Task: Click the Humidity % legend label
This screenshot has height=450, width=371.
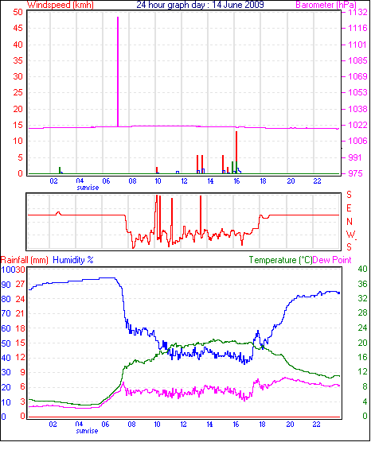Action: point(73,260)
